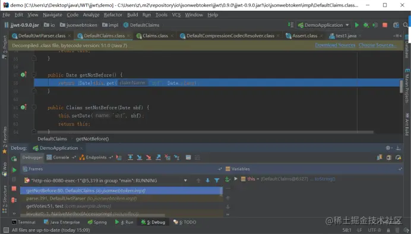The height and width of the screenshot is (234, 411).
Task: Open 6: TODO tool window button
Action: pos(185,222)
